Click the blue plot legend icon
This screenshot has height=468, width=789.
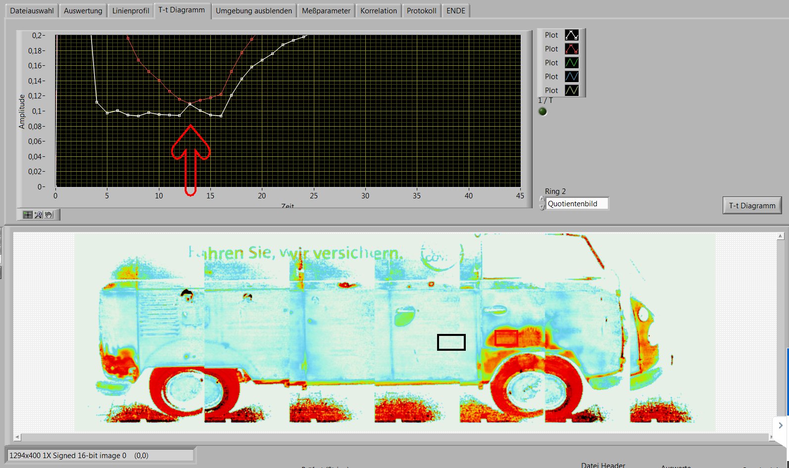point(572,77)
